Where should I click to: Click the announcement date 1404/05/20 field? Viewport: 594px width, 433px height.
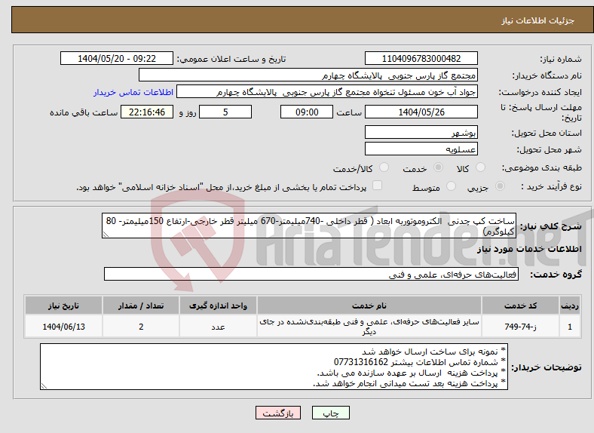pos(117,58)
